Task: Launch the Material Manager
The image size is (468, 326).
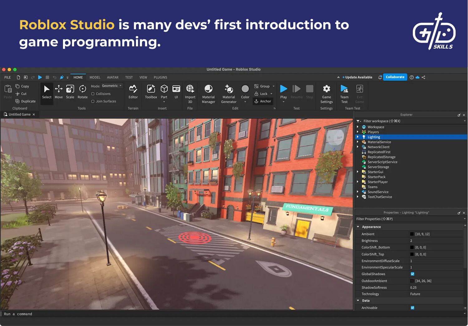Action: point(208,93)
